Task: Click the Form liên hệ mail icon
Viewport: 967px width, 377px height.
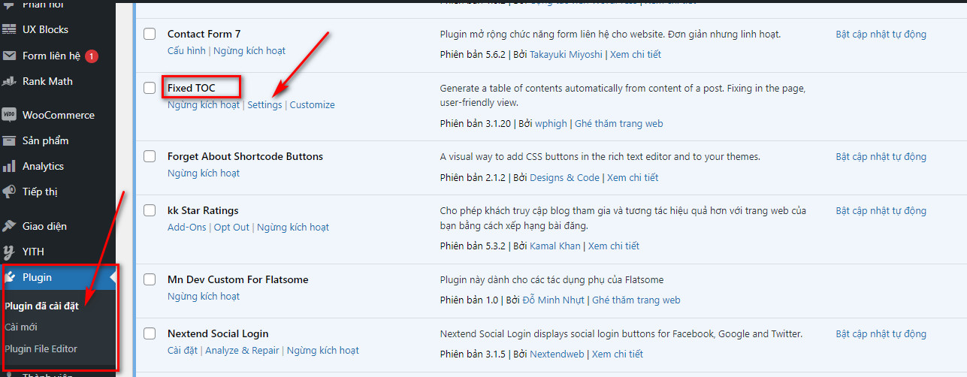Action: coord(9,56)
